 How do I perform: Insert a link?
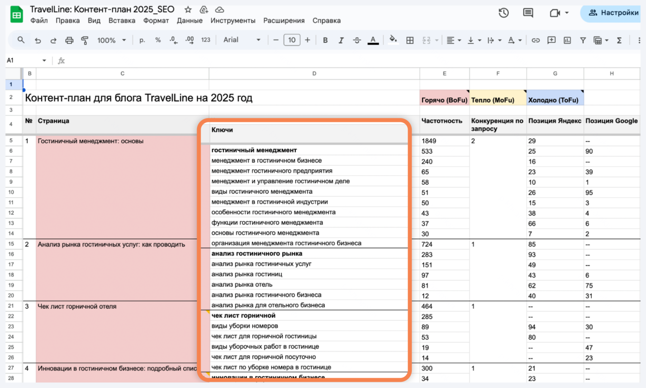coord(536,40)
